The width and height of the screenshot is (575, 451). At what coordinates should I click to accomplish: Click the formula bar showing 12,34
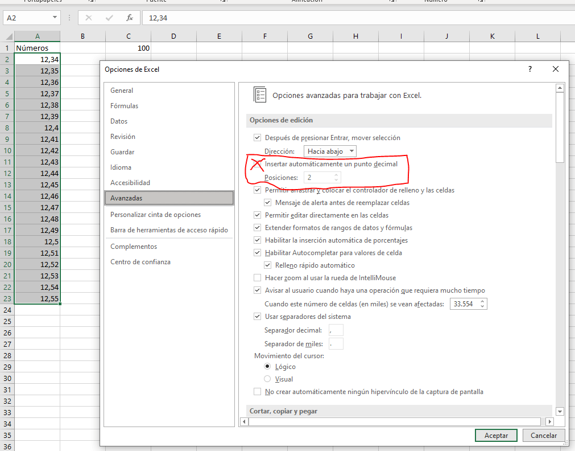pyautogui.click(x=358, y=18)
